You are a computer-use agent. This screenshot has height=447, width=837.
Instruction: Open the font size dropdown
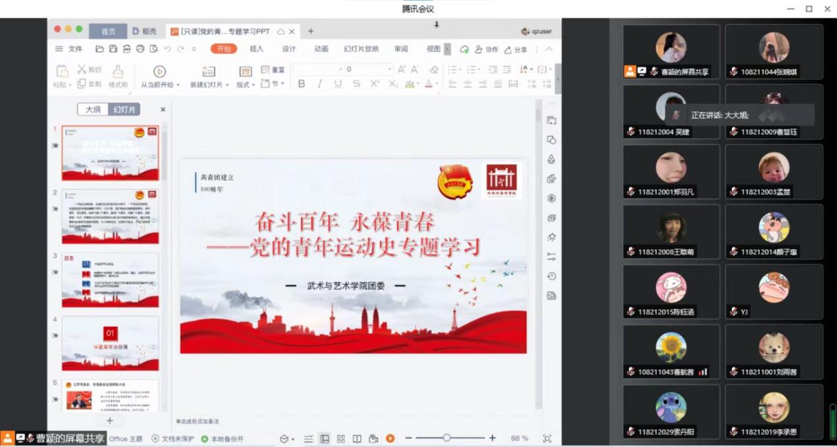389,69
